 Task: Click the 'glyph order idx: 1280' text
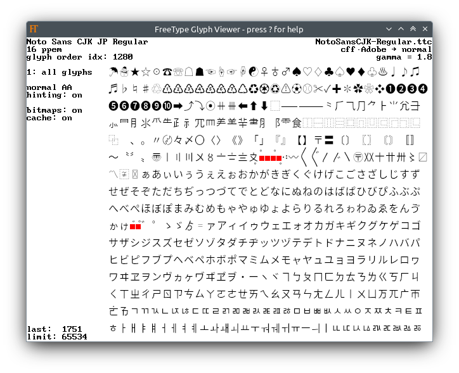80,57
